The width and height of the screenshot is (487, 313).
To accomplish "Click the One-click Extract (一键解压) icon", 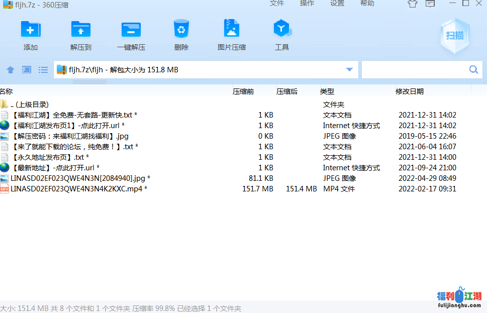I will point(131,30).
